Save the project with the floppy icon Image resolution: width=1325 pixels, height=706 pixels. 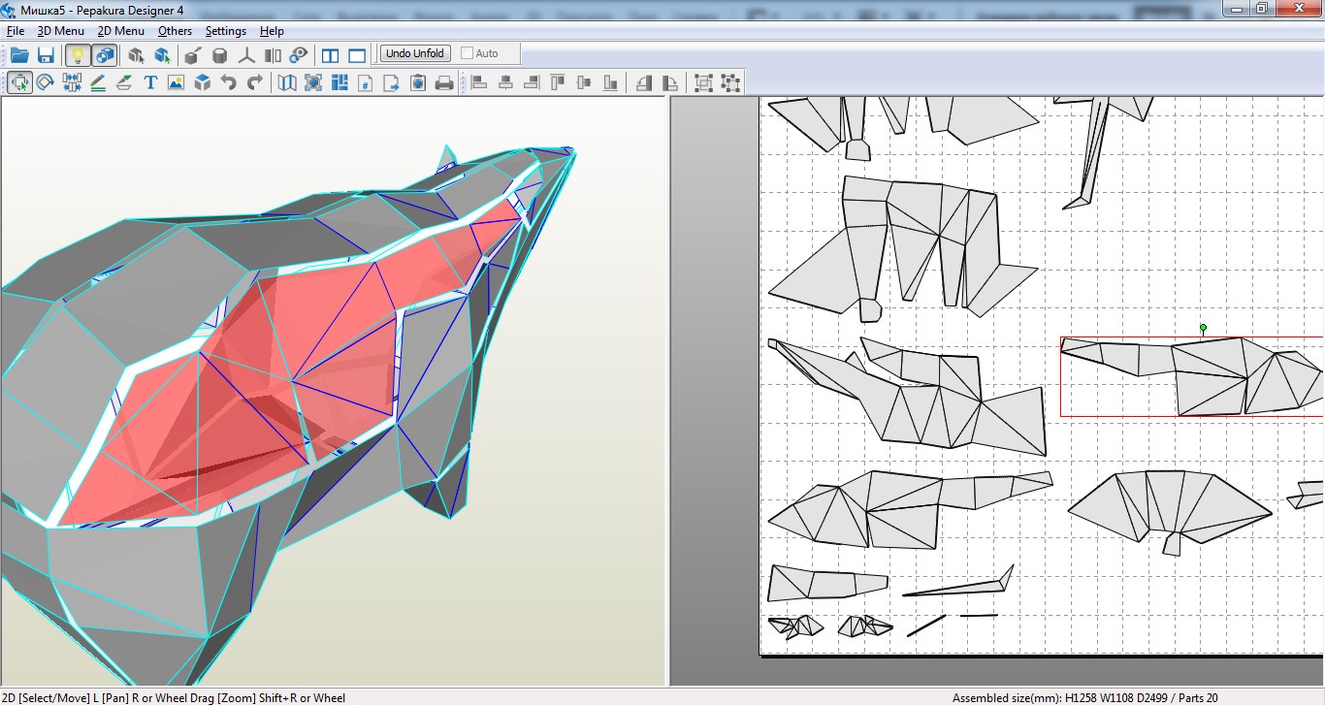pos(45,54)
